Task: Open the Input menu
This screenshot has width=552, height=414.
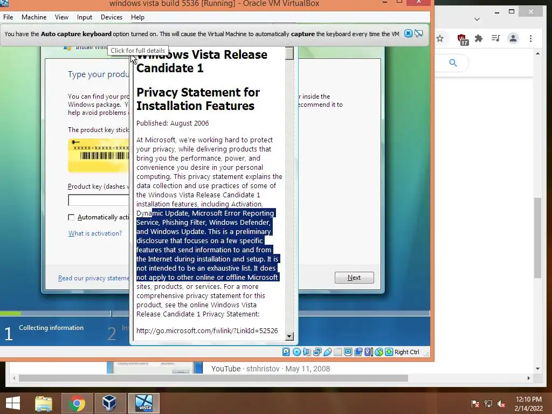Action: [x=85, y=17]
